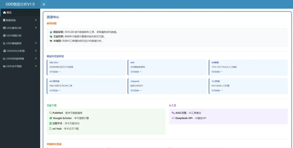
Task: Click the institution icon next to 谷粉学术
Action: [x=50, y=123]
